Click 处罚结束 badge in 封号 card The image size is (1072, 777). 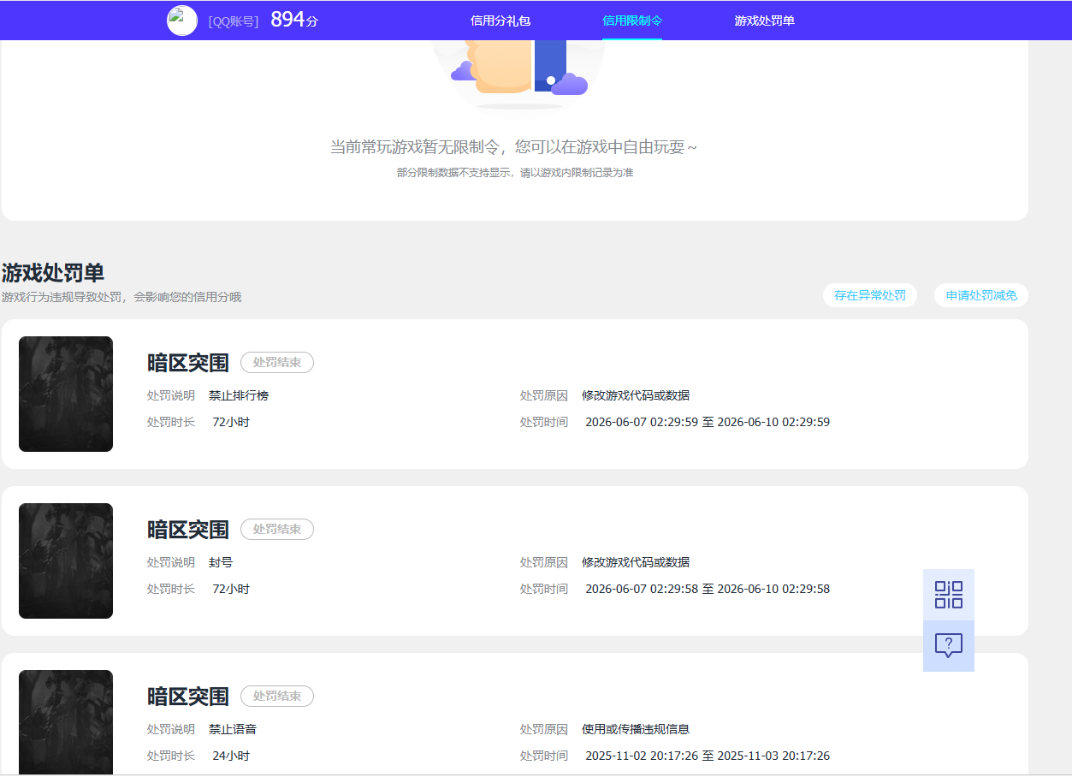tap(277, 530)
